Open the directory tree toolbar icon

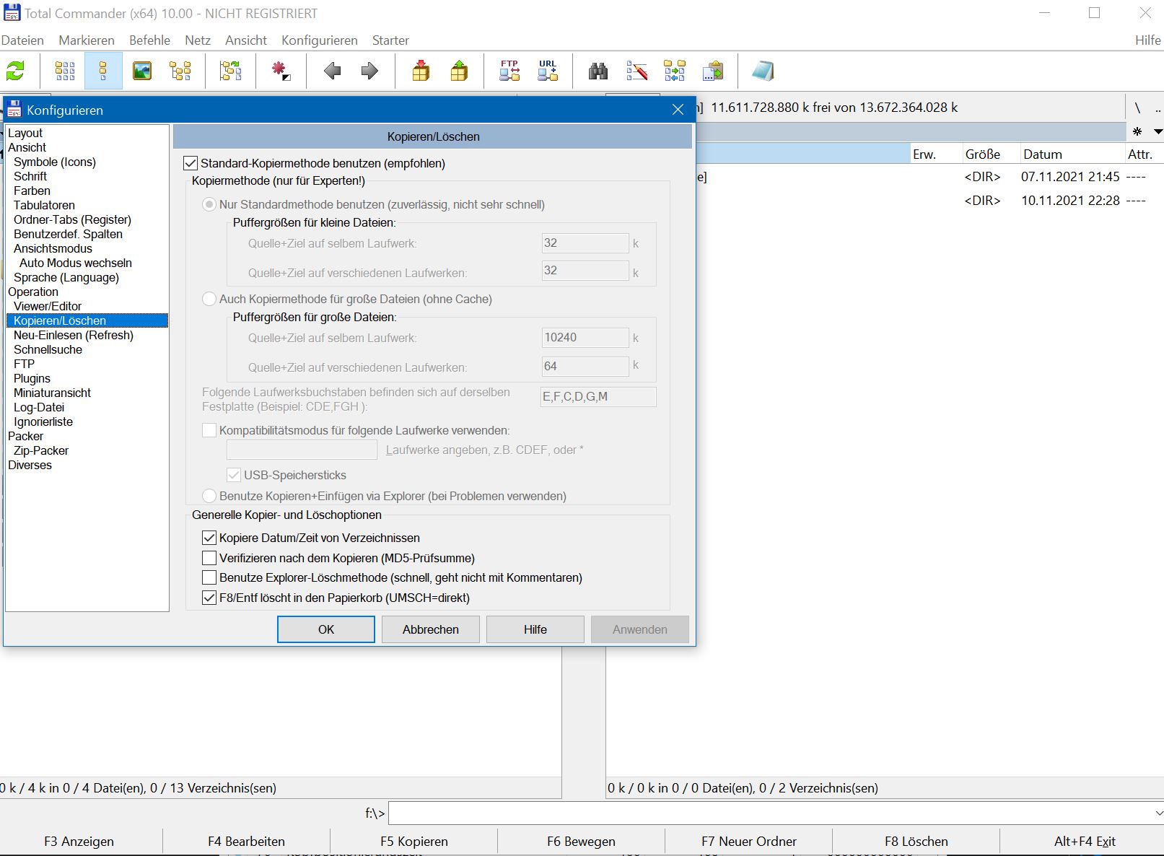pyautogui.click(x=180, y=71)
